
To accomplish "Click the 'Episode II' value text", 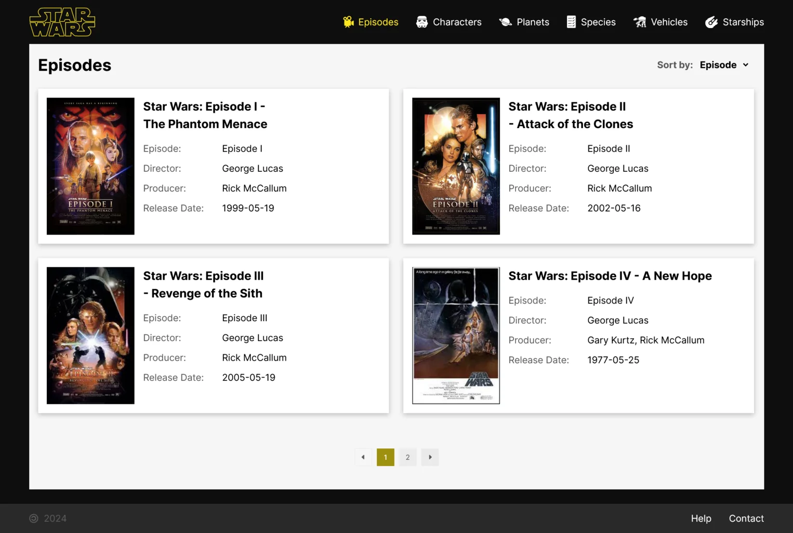I will pos(609,148).
